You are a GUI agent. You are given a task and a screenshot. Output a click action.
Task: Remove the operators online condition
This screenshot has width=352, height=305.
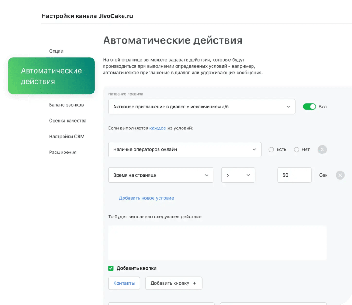pyautogui.click(x=322, y=149)
